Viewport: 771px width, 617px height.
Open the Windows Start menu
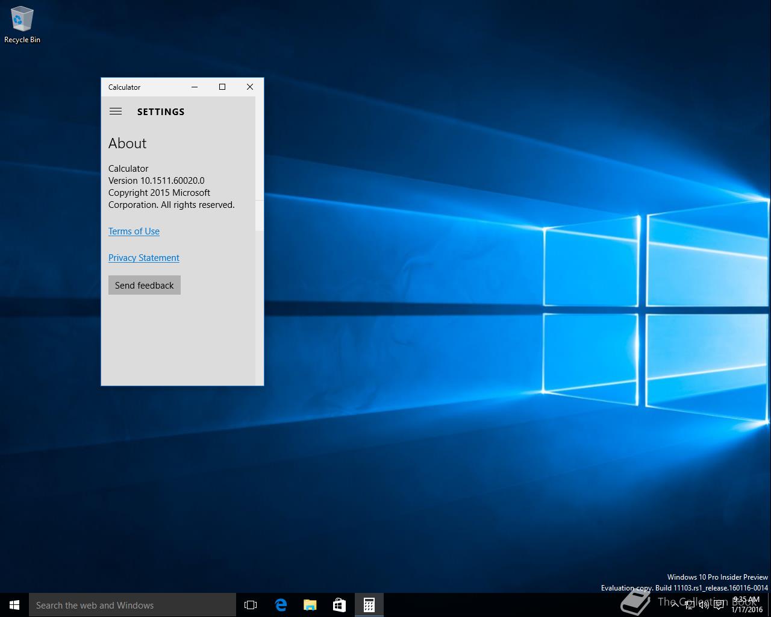14,605
